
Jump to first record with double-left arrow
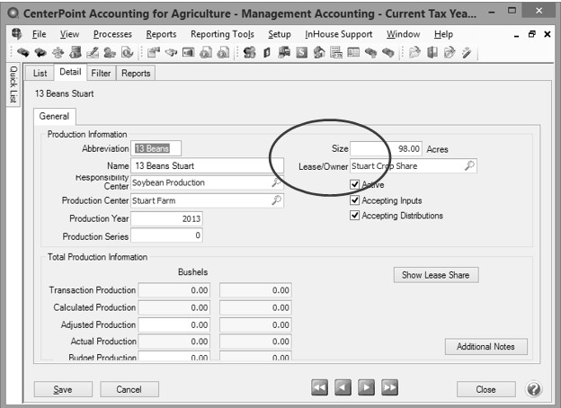[x=319, y=387]
